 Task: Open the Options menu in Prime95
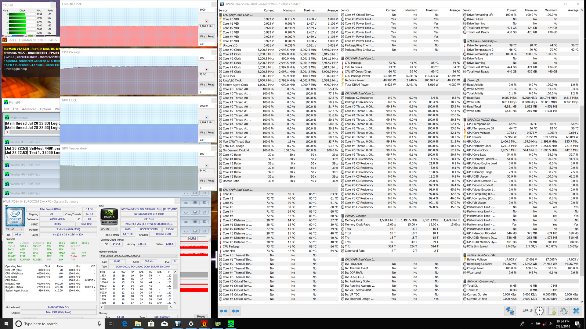pos(45,109)
